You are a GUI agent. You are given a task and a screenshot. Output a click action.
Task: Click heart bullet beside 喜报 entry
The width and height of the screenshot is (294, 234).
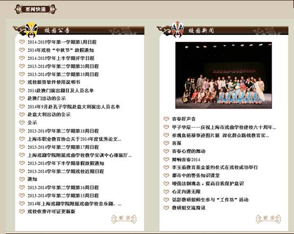coord(166,143)
